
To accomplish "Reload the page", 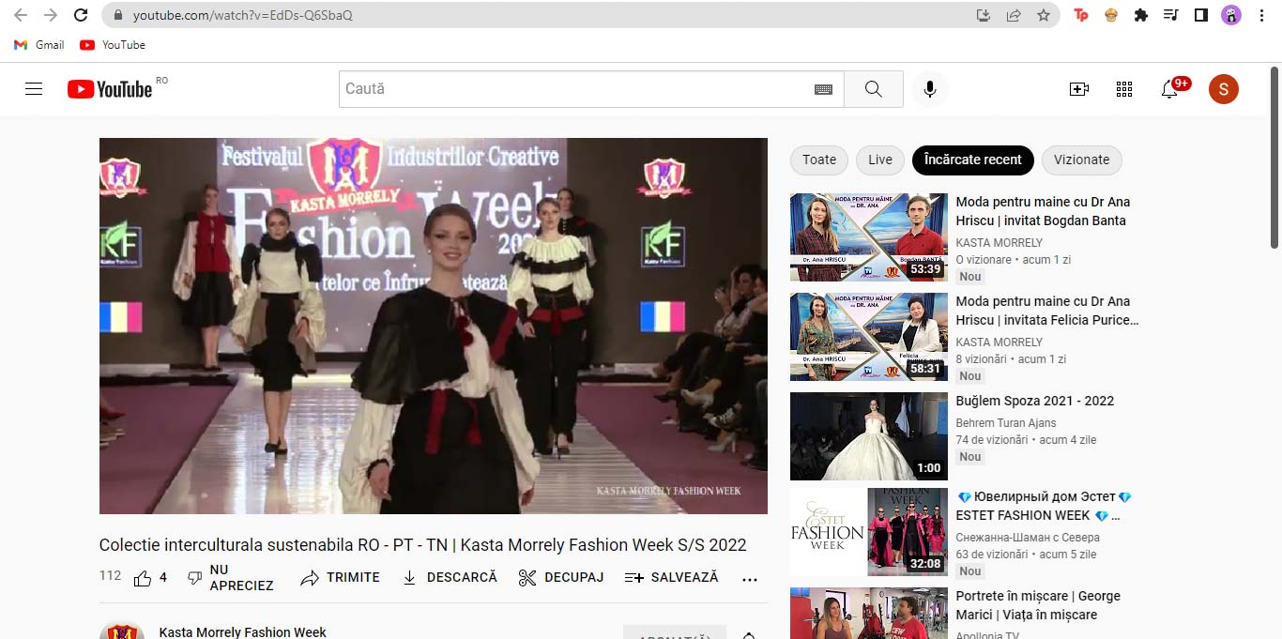I will coord(81,15).
